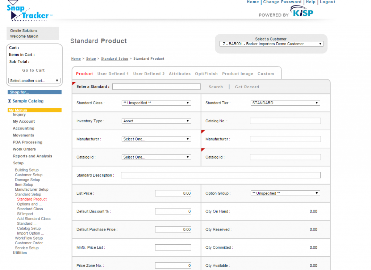Click the Snap Tracker logo
The width and height of the screenshot is (371, 270).
pyautogui.click(x=29, y=12)
